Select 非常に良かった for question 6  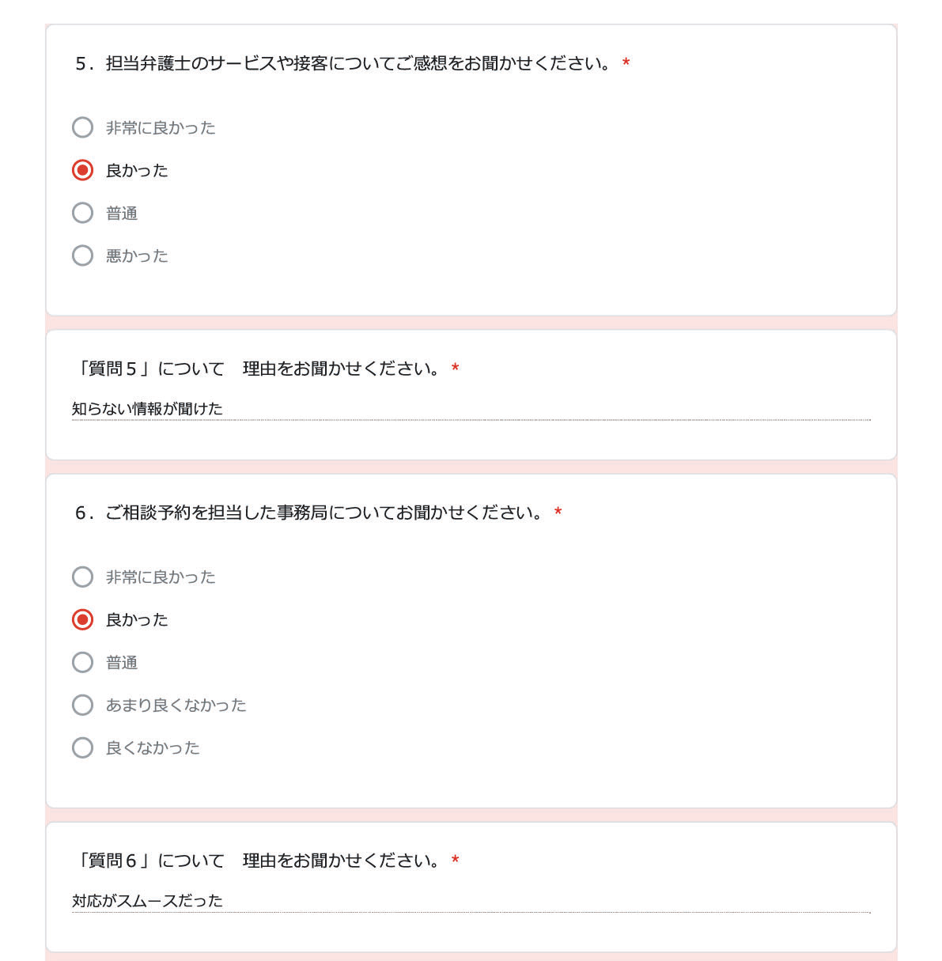click(83, 577)
